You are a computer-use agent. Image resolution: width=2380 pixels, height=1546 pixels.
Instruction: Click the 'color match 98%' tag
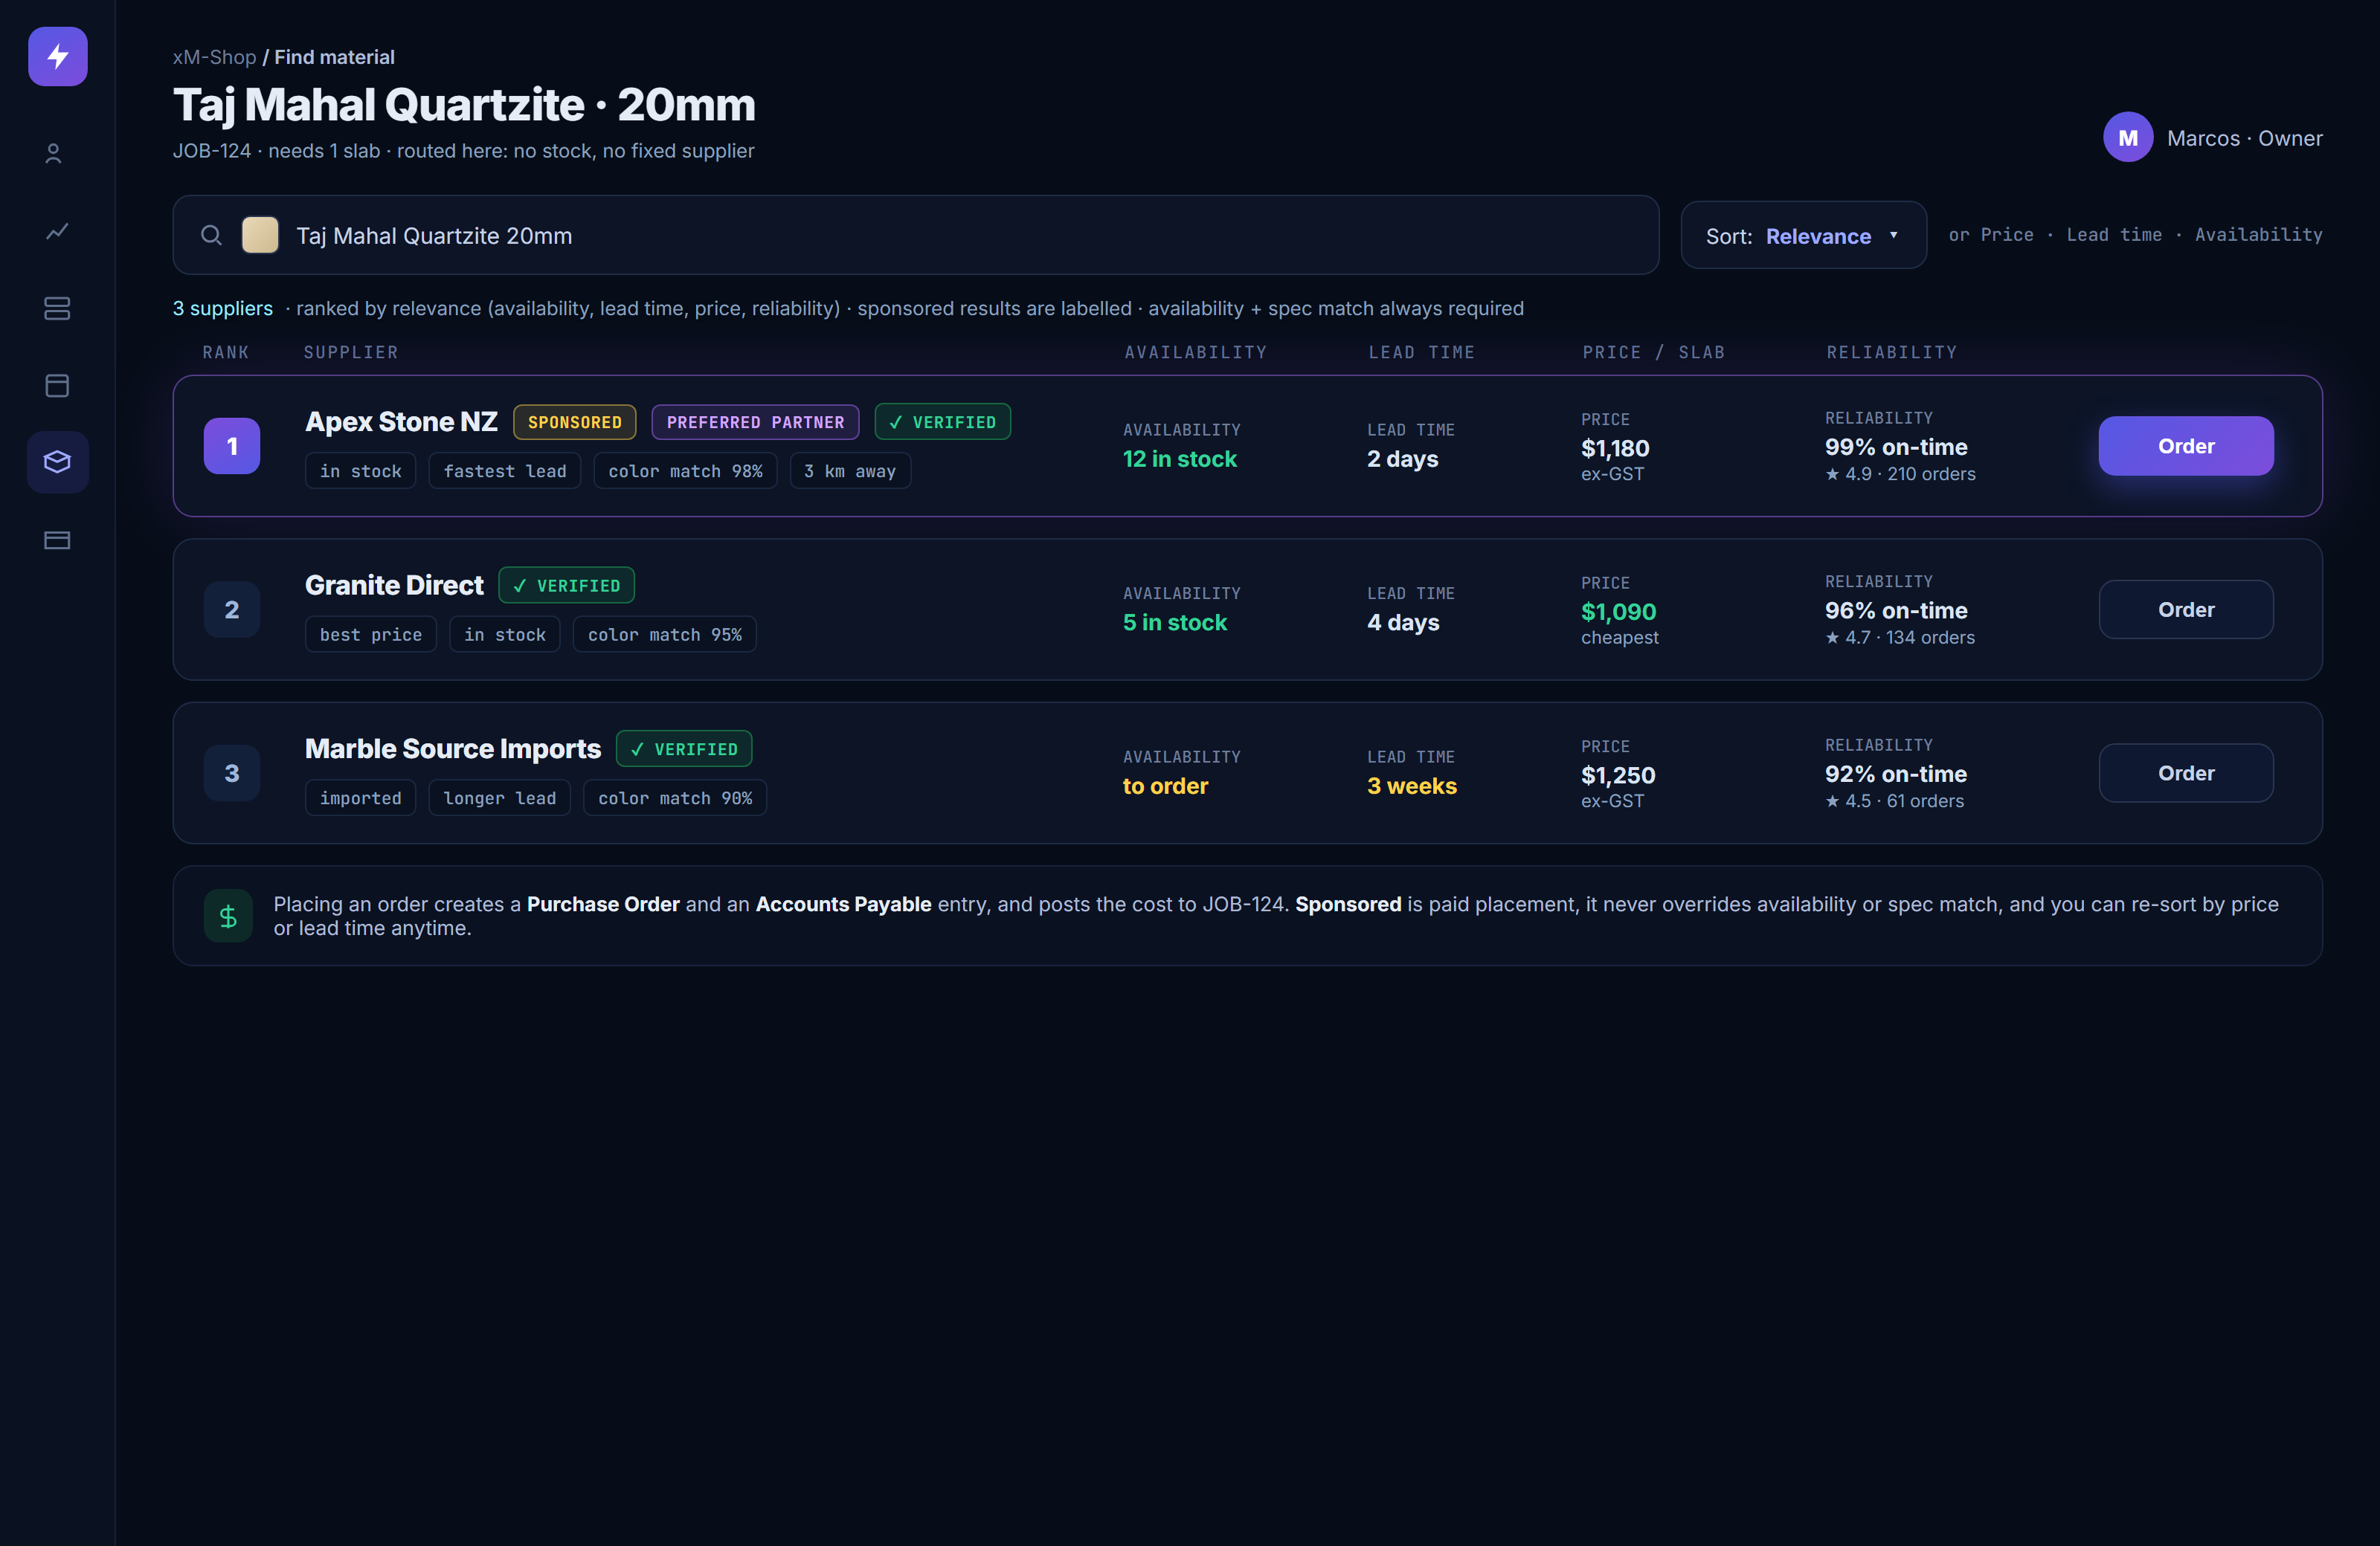(x=685, y=470)
